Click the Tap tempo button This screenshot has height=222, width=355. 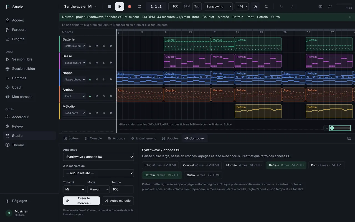tap(197, 6)
